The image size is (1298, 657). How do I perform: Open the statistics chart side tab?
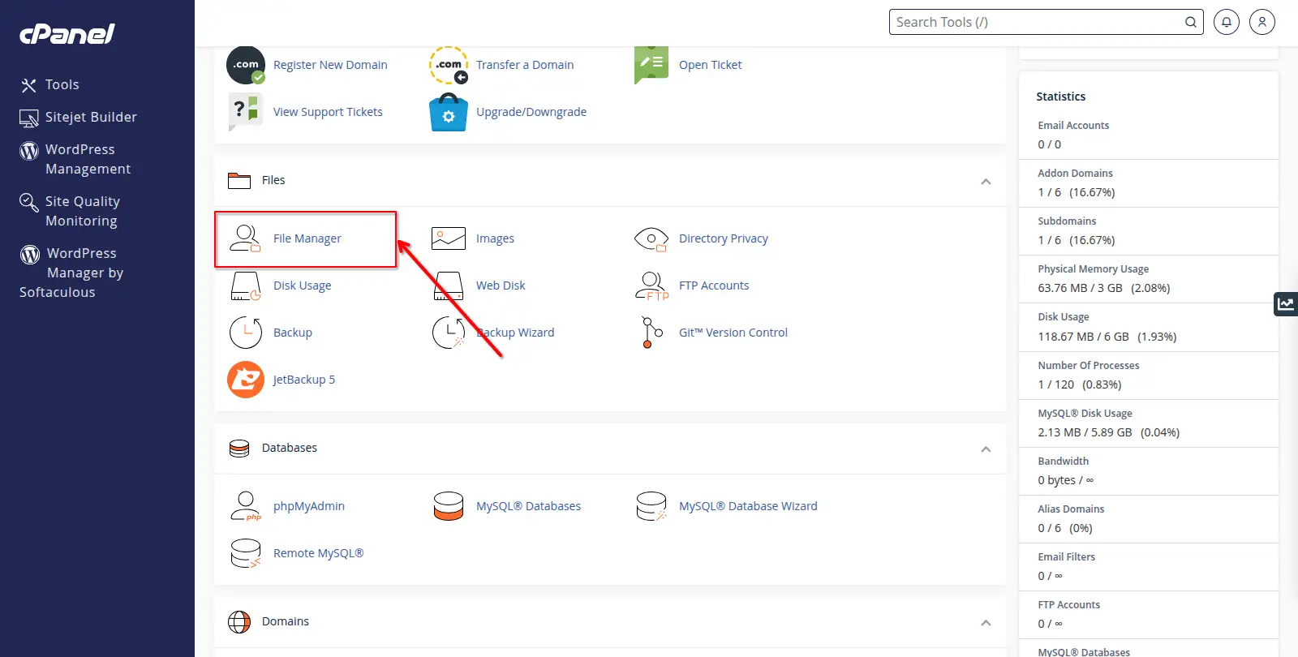1286,304
